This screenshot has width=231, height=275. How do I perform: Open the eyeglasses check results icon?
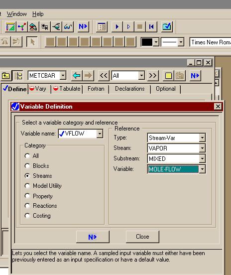(68, 27)
